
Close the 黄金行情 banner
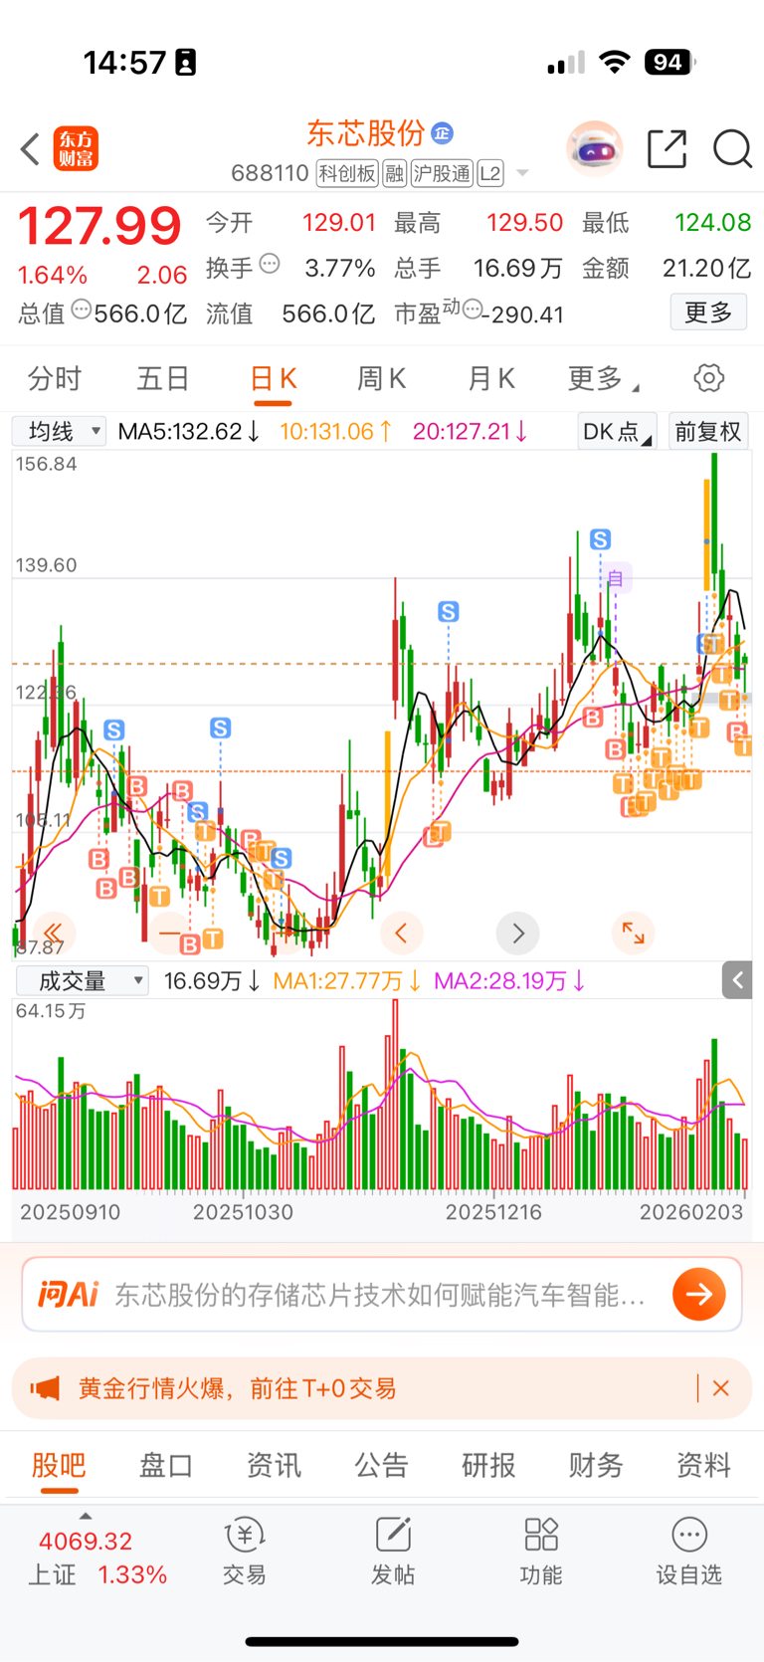pyautogui.click(x=721, y=1388)
